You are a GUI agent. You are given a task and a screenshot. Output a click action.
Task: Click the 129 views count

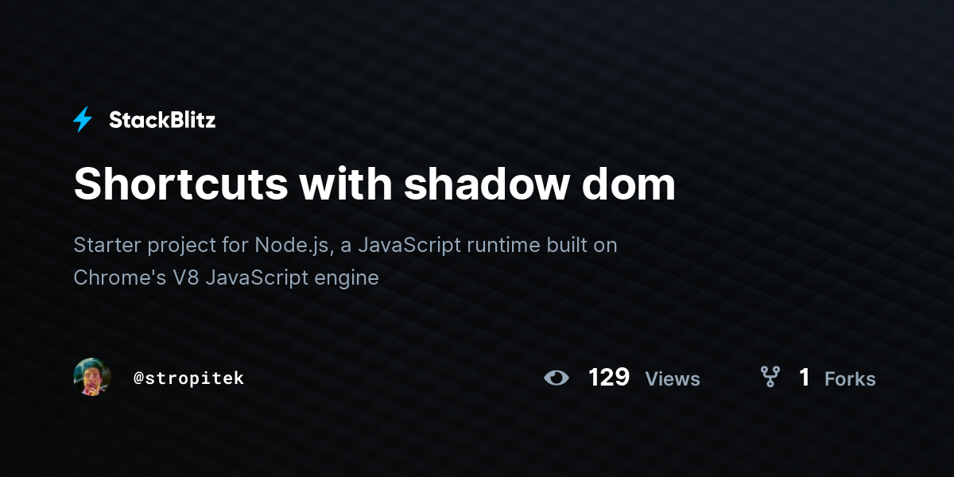pos(609,377)
